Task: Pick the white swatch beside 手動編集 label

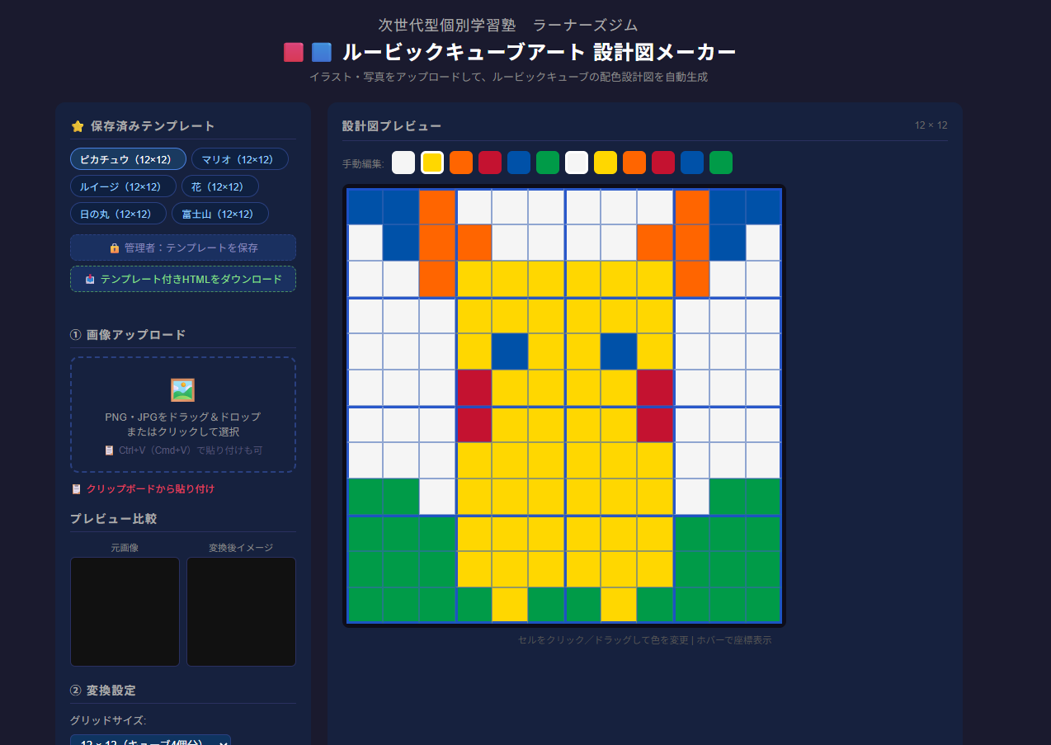Action: [x=403, y=163]
